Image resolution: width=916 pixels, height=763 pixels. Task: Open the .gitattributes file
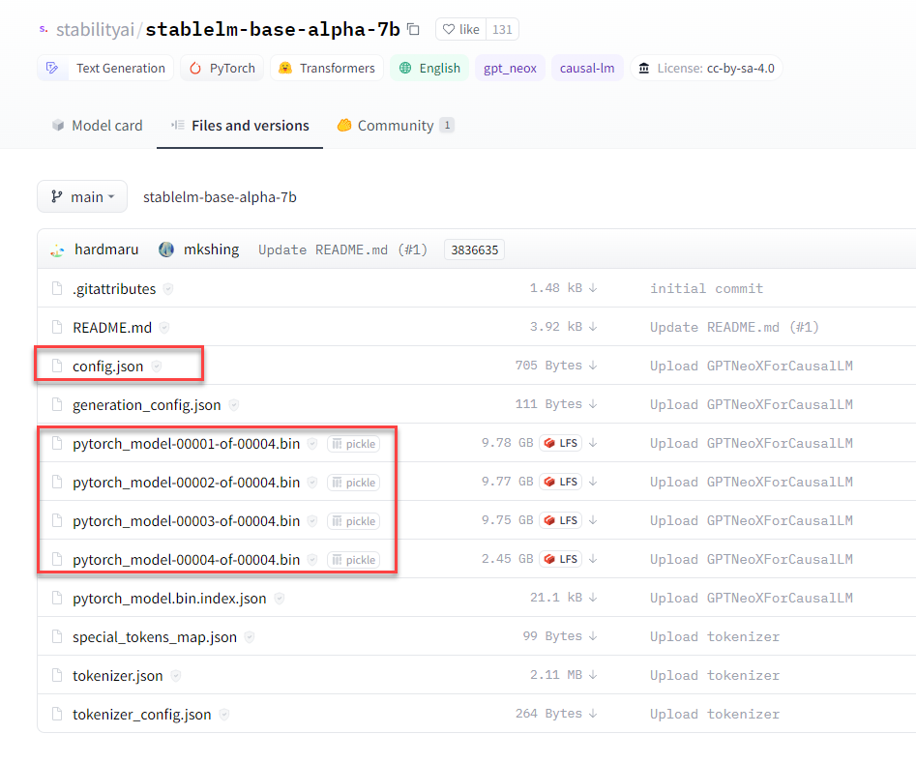(114, 288)
